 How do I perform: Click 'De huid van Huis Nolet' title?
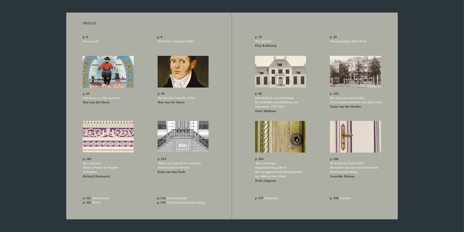point(347,163)
